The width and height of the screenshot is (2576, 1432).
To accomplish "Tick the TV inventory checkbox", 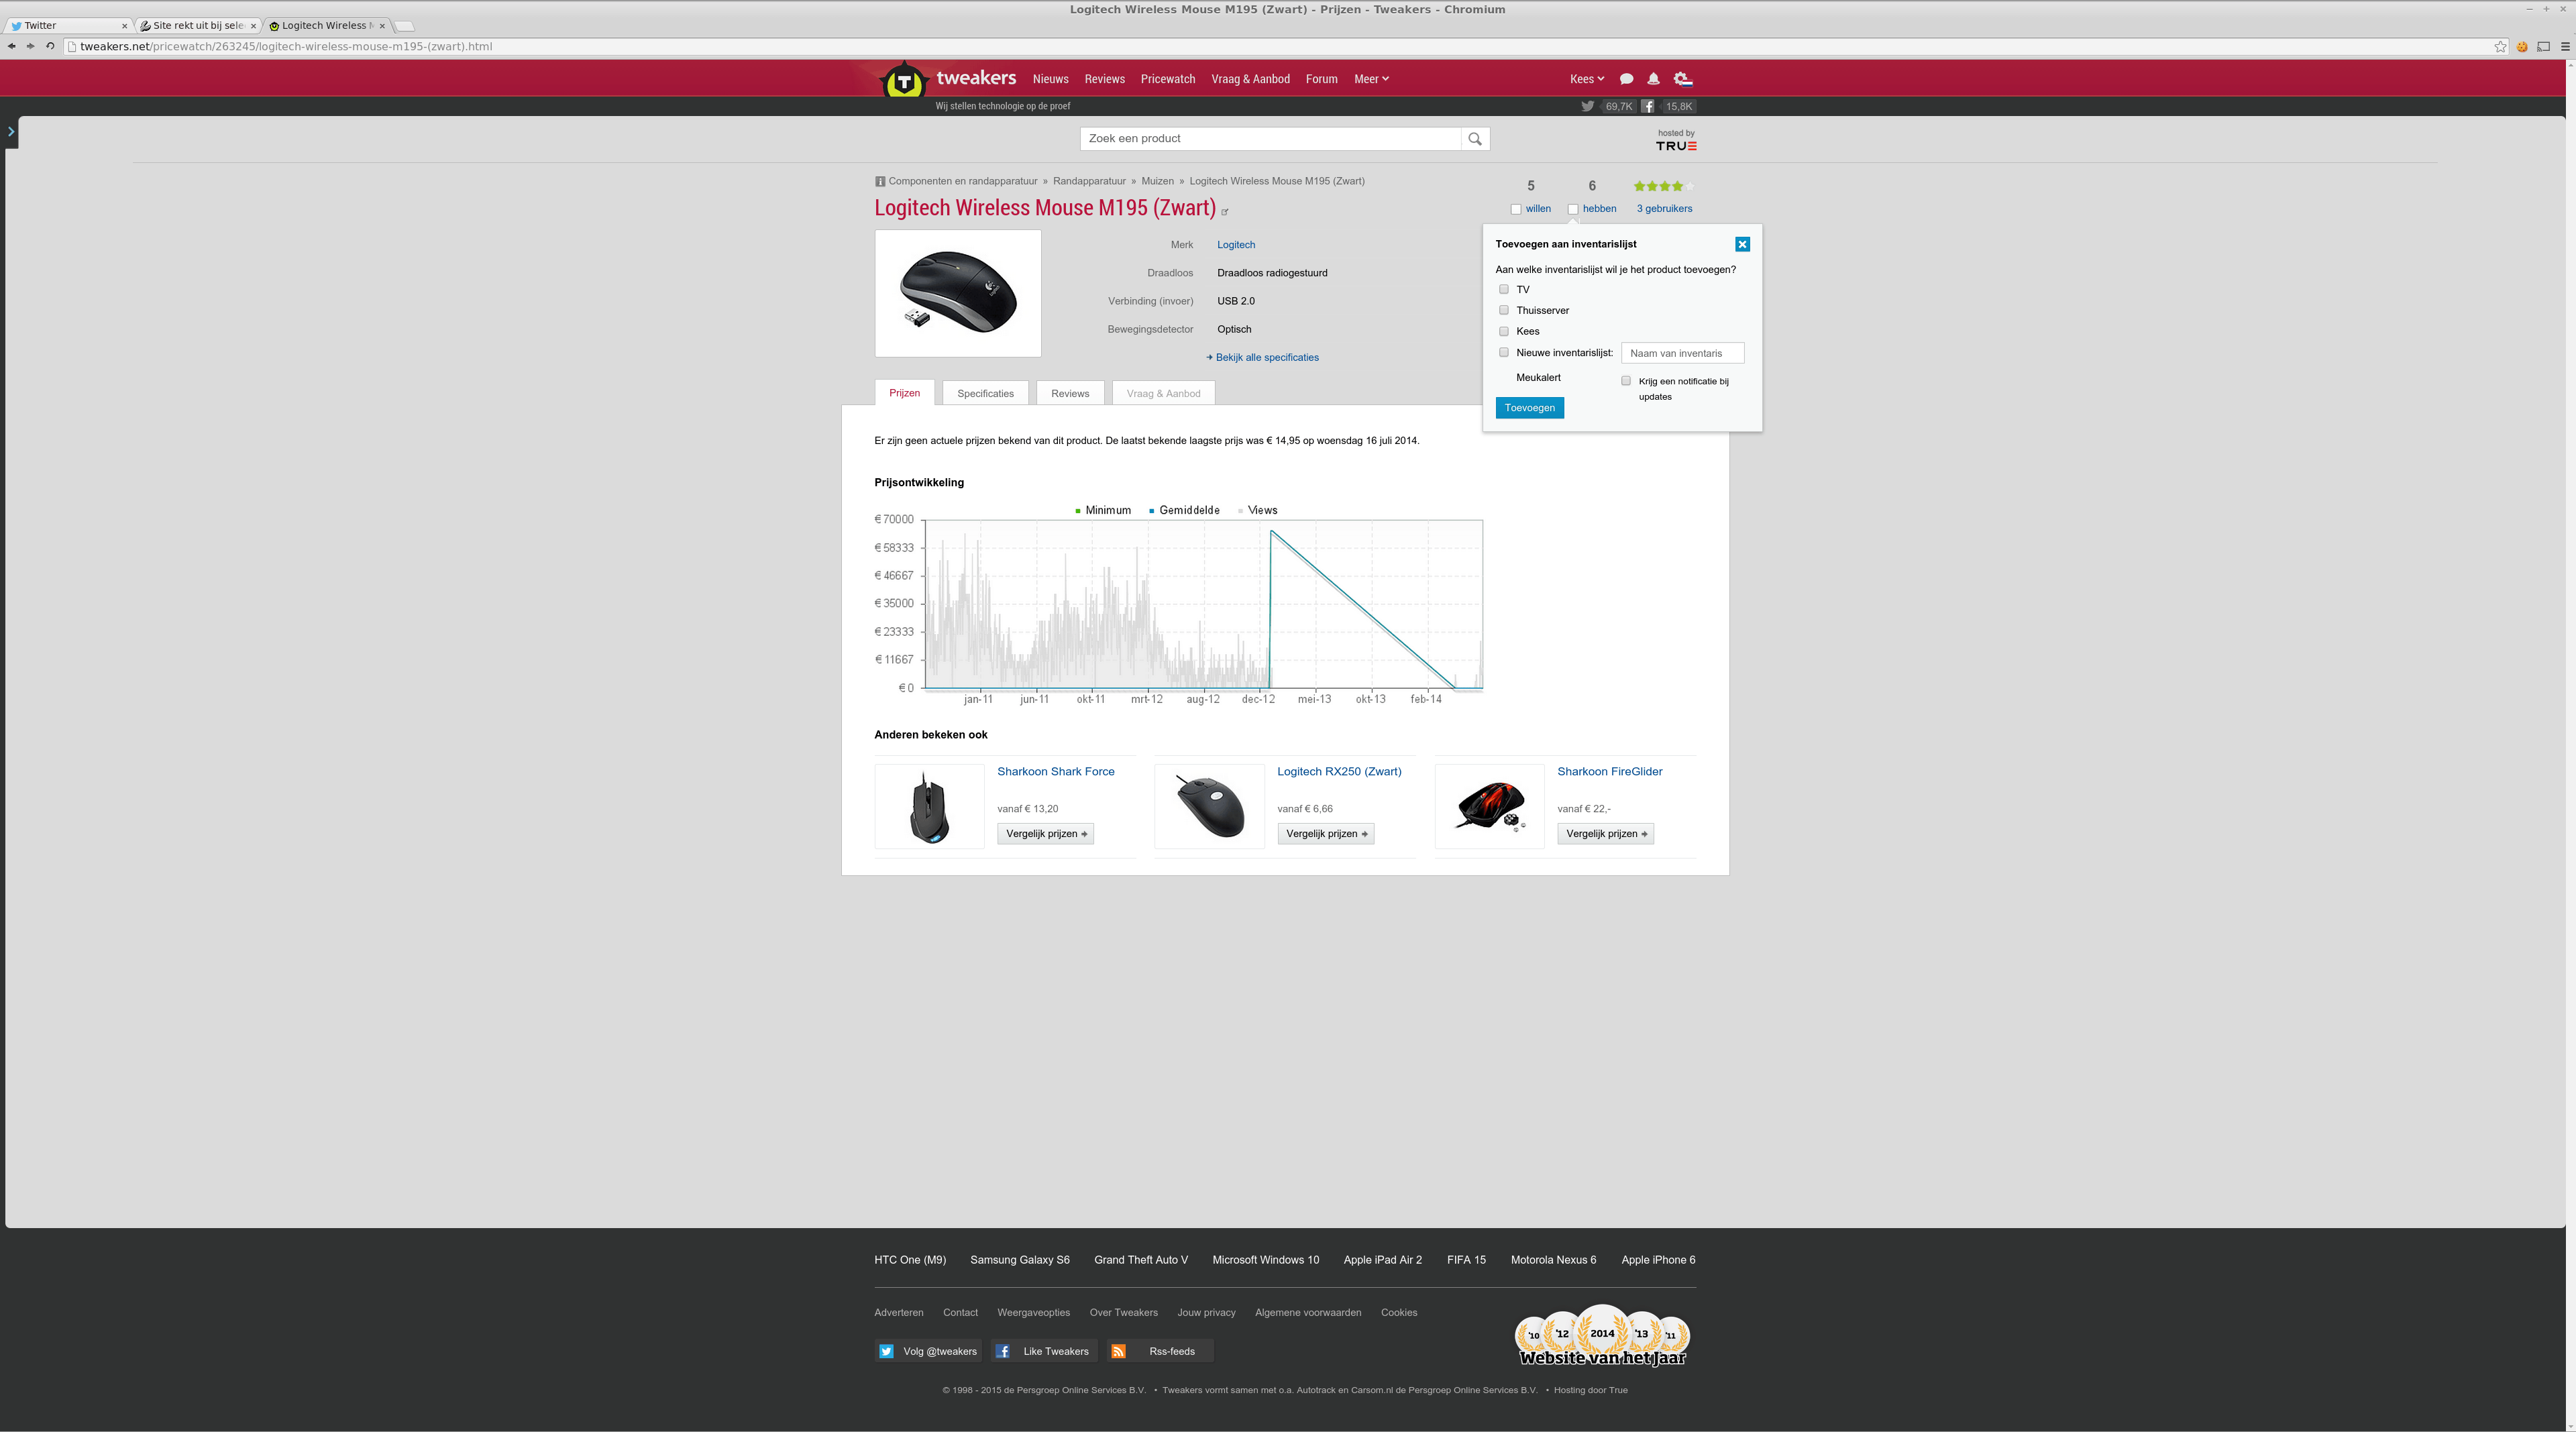I will (x=1503, y=289).
